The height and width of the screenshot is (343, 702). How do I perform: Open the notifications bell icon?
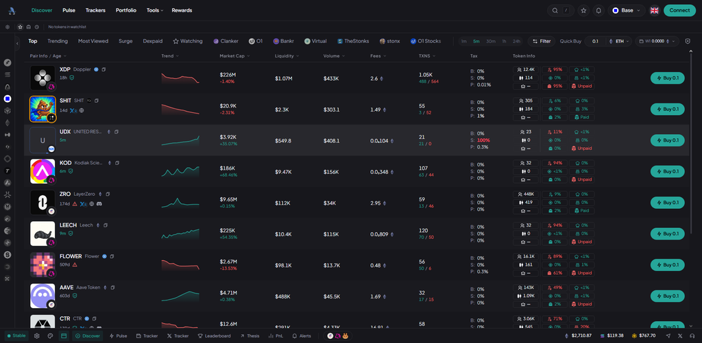tap(598, 10)
